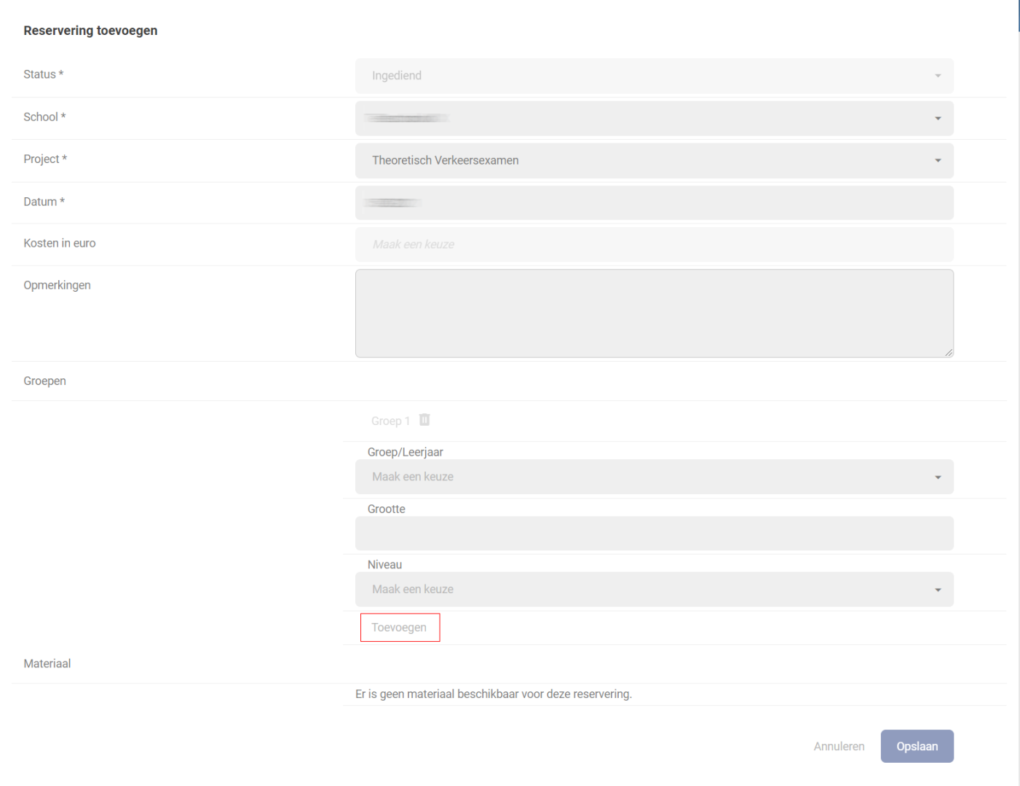This screenshot has width=1020, height=786.
Task: Click the Datum input field
Action: click(x=655, y=202)
